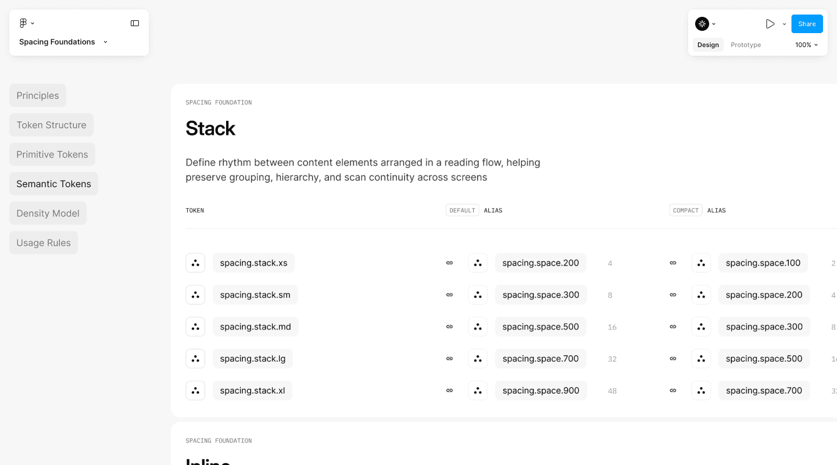Click value 16 in spacing.stack.md row
The height and width of the screenshot is (465, 837).
pyautogui.click(x=612, y=327)
